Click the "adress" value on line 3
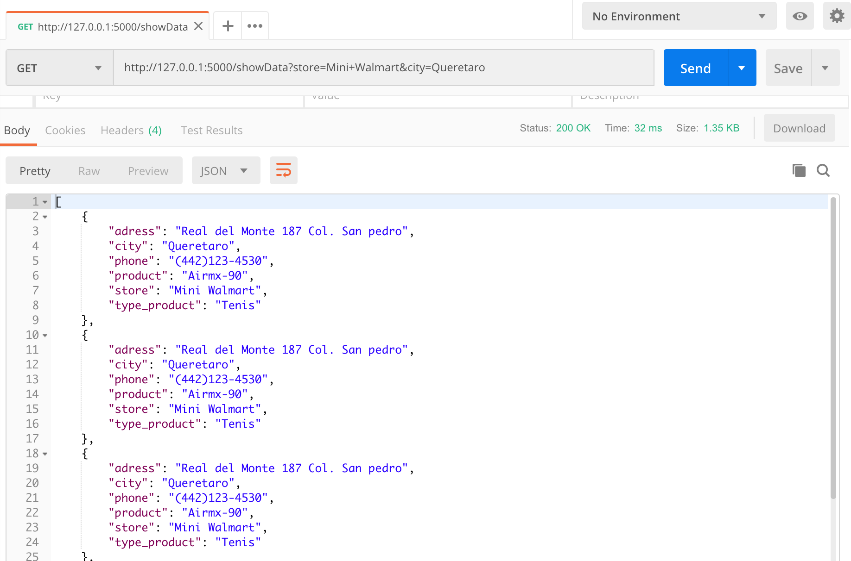This screenshot has height=561, width=851. [x=292, y=231]
